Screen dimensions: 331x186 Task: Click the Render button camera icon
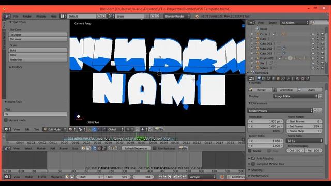(x=250, y=90)
